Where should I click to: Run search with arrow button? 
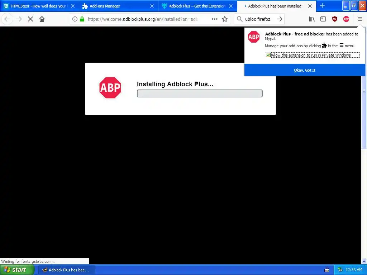pos(280,19)
